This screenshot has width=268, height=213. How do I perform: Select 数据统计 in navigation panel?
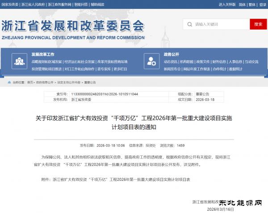(x=237, y=69)
